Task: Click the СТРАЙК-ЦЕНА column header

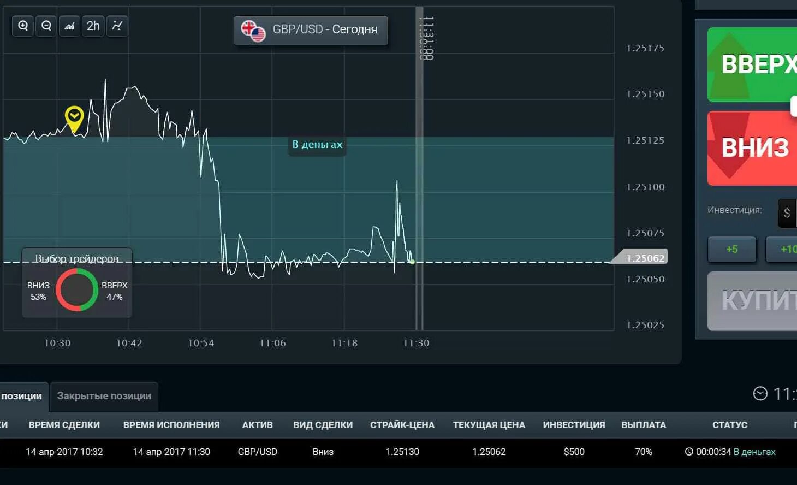Action: (402, 425)
